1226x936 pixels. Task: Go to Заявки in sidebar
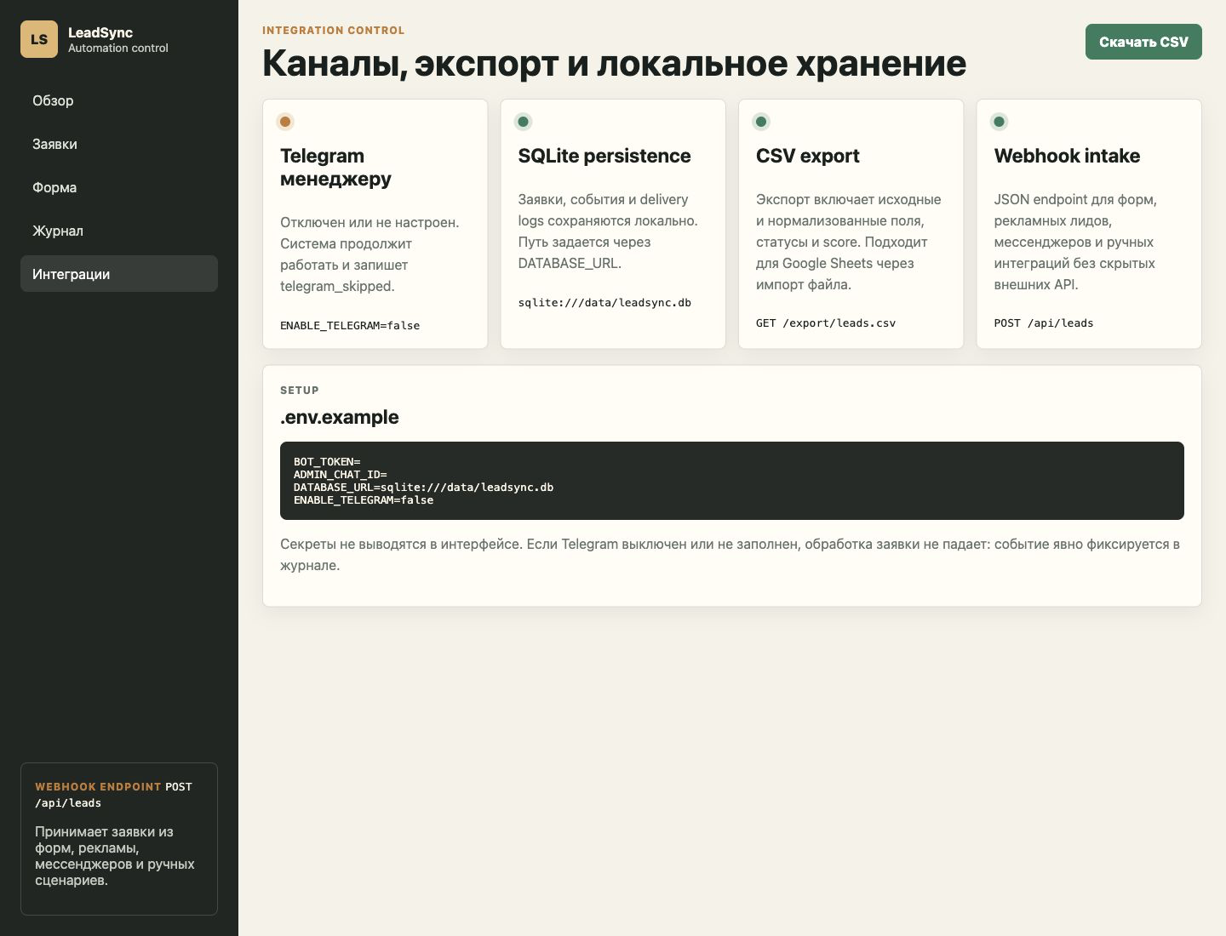pos(119,144)
